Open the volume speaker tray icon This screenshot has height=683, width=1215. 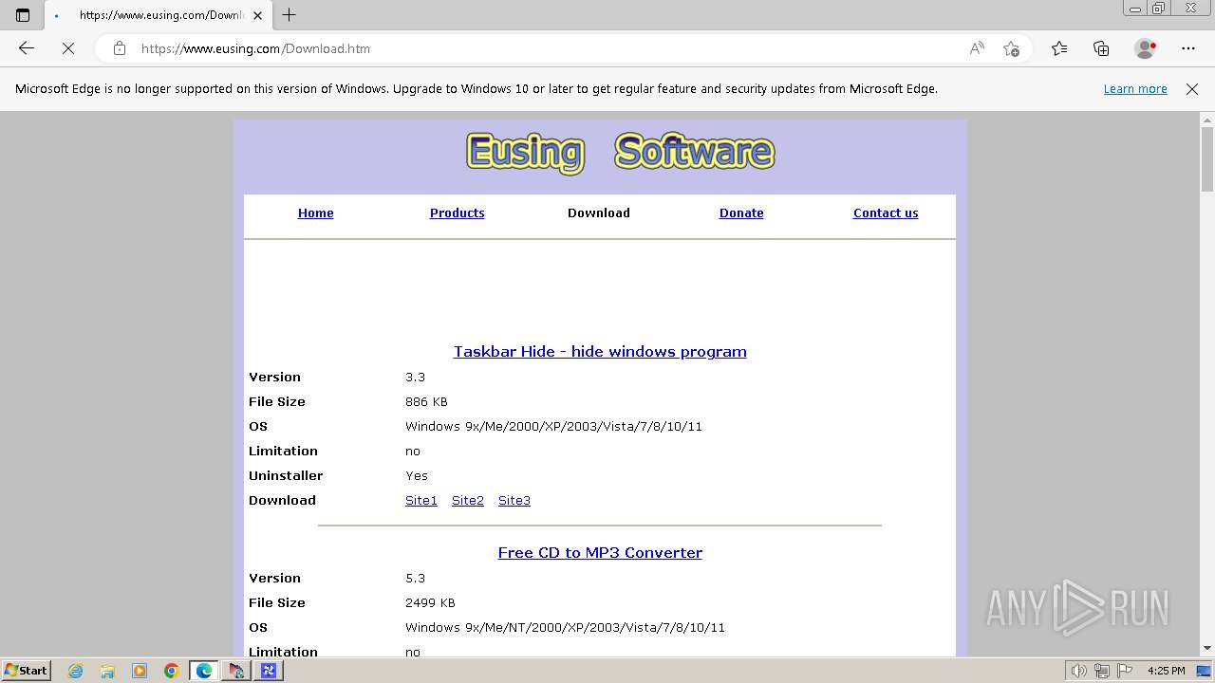pos(1079,671)
